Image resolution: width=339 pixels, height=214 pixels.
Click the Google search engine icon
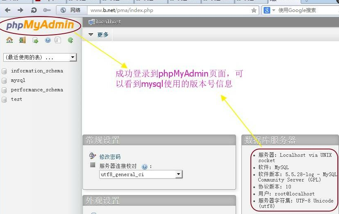pyautogui.click(x=267, y=10)
